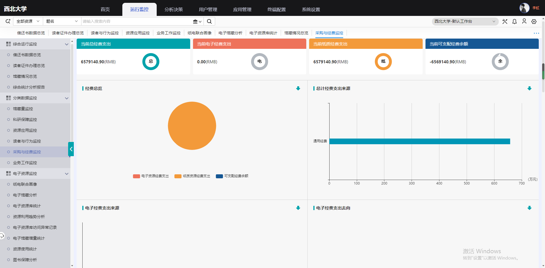Image resolution: width=545 pixels, height=268 pixels.
Task: Toggle 电子资源经费支出 legend item
Action: (151, 176)
